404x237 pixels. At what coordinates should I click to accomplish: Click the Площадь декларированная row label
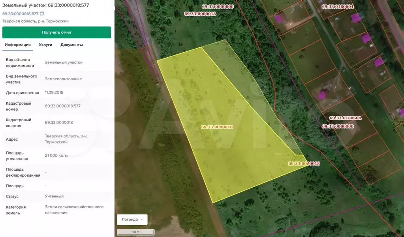23,172
